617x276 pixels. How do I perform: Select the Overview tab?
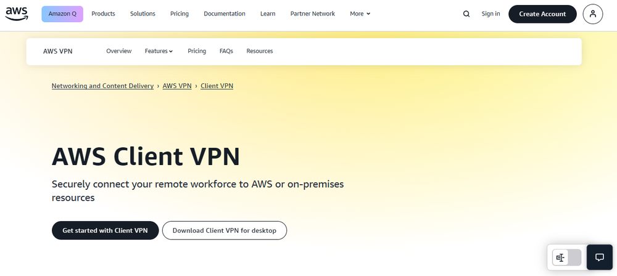click(118, 51)
